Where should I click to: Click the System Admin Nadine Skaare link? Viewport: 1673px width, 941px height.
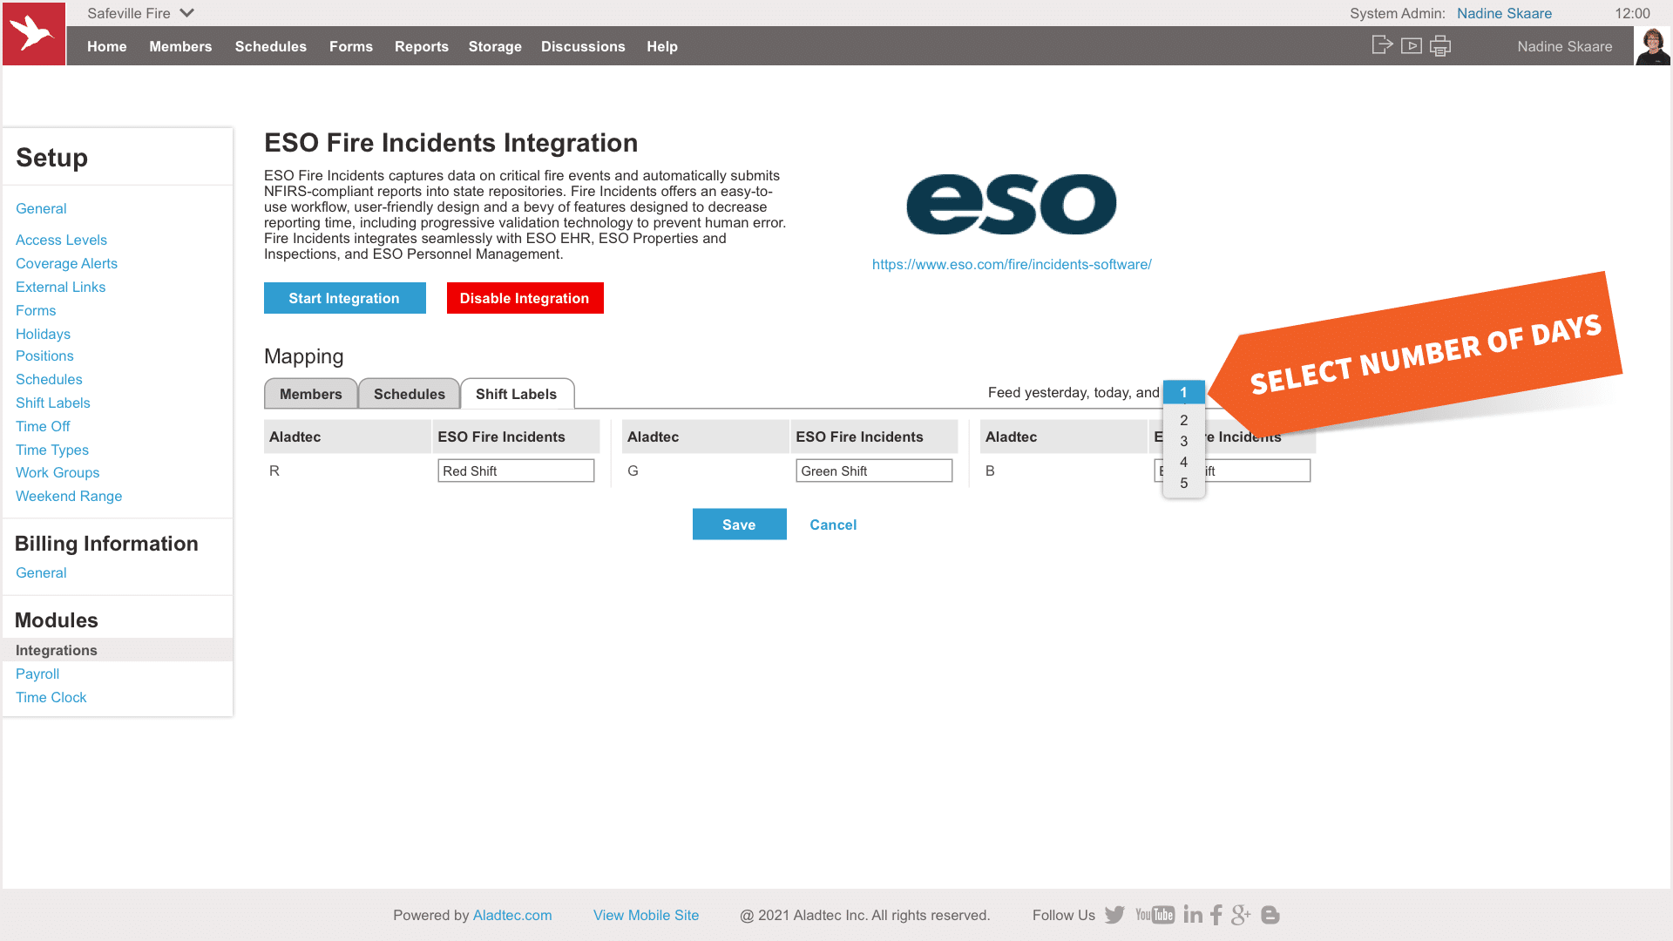coord(1504,13)
